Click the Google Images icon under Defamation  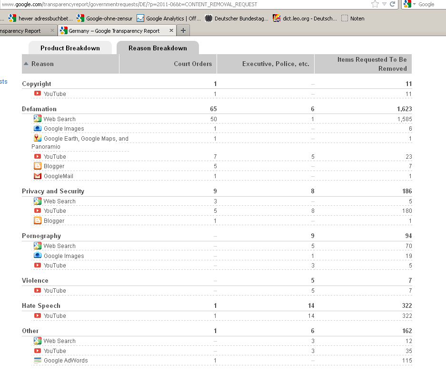pyautogui.click(x=38, y=128)
